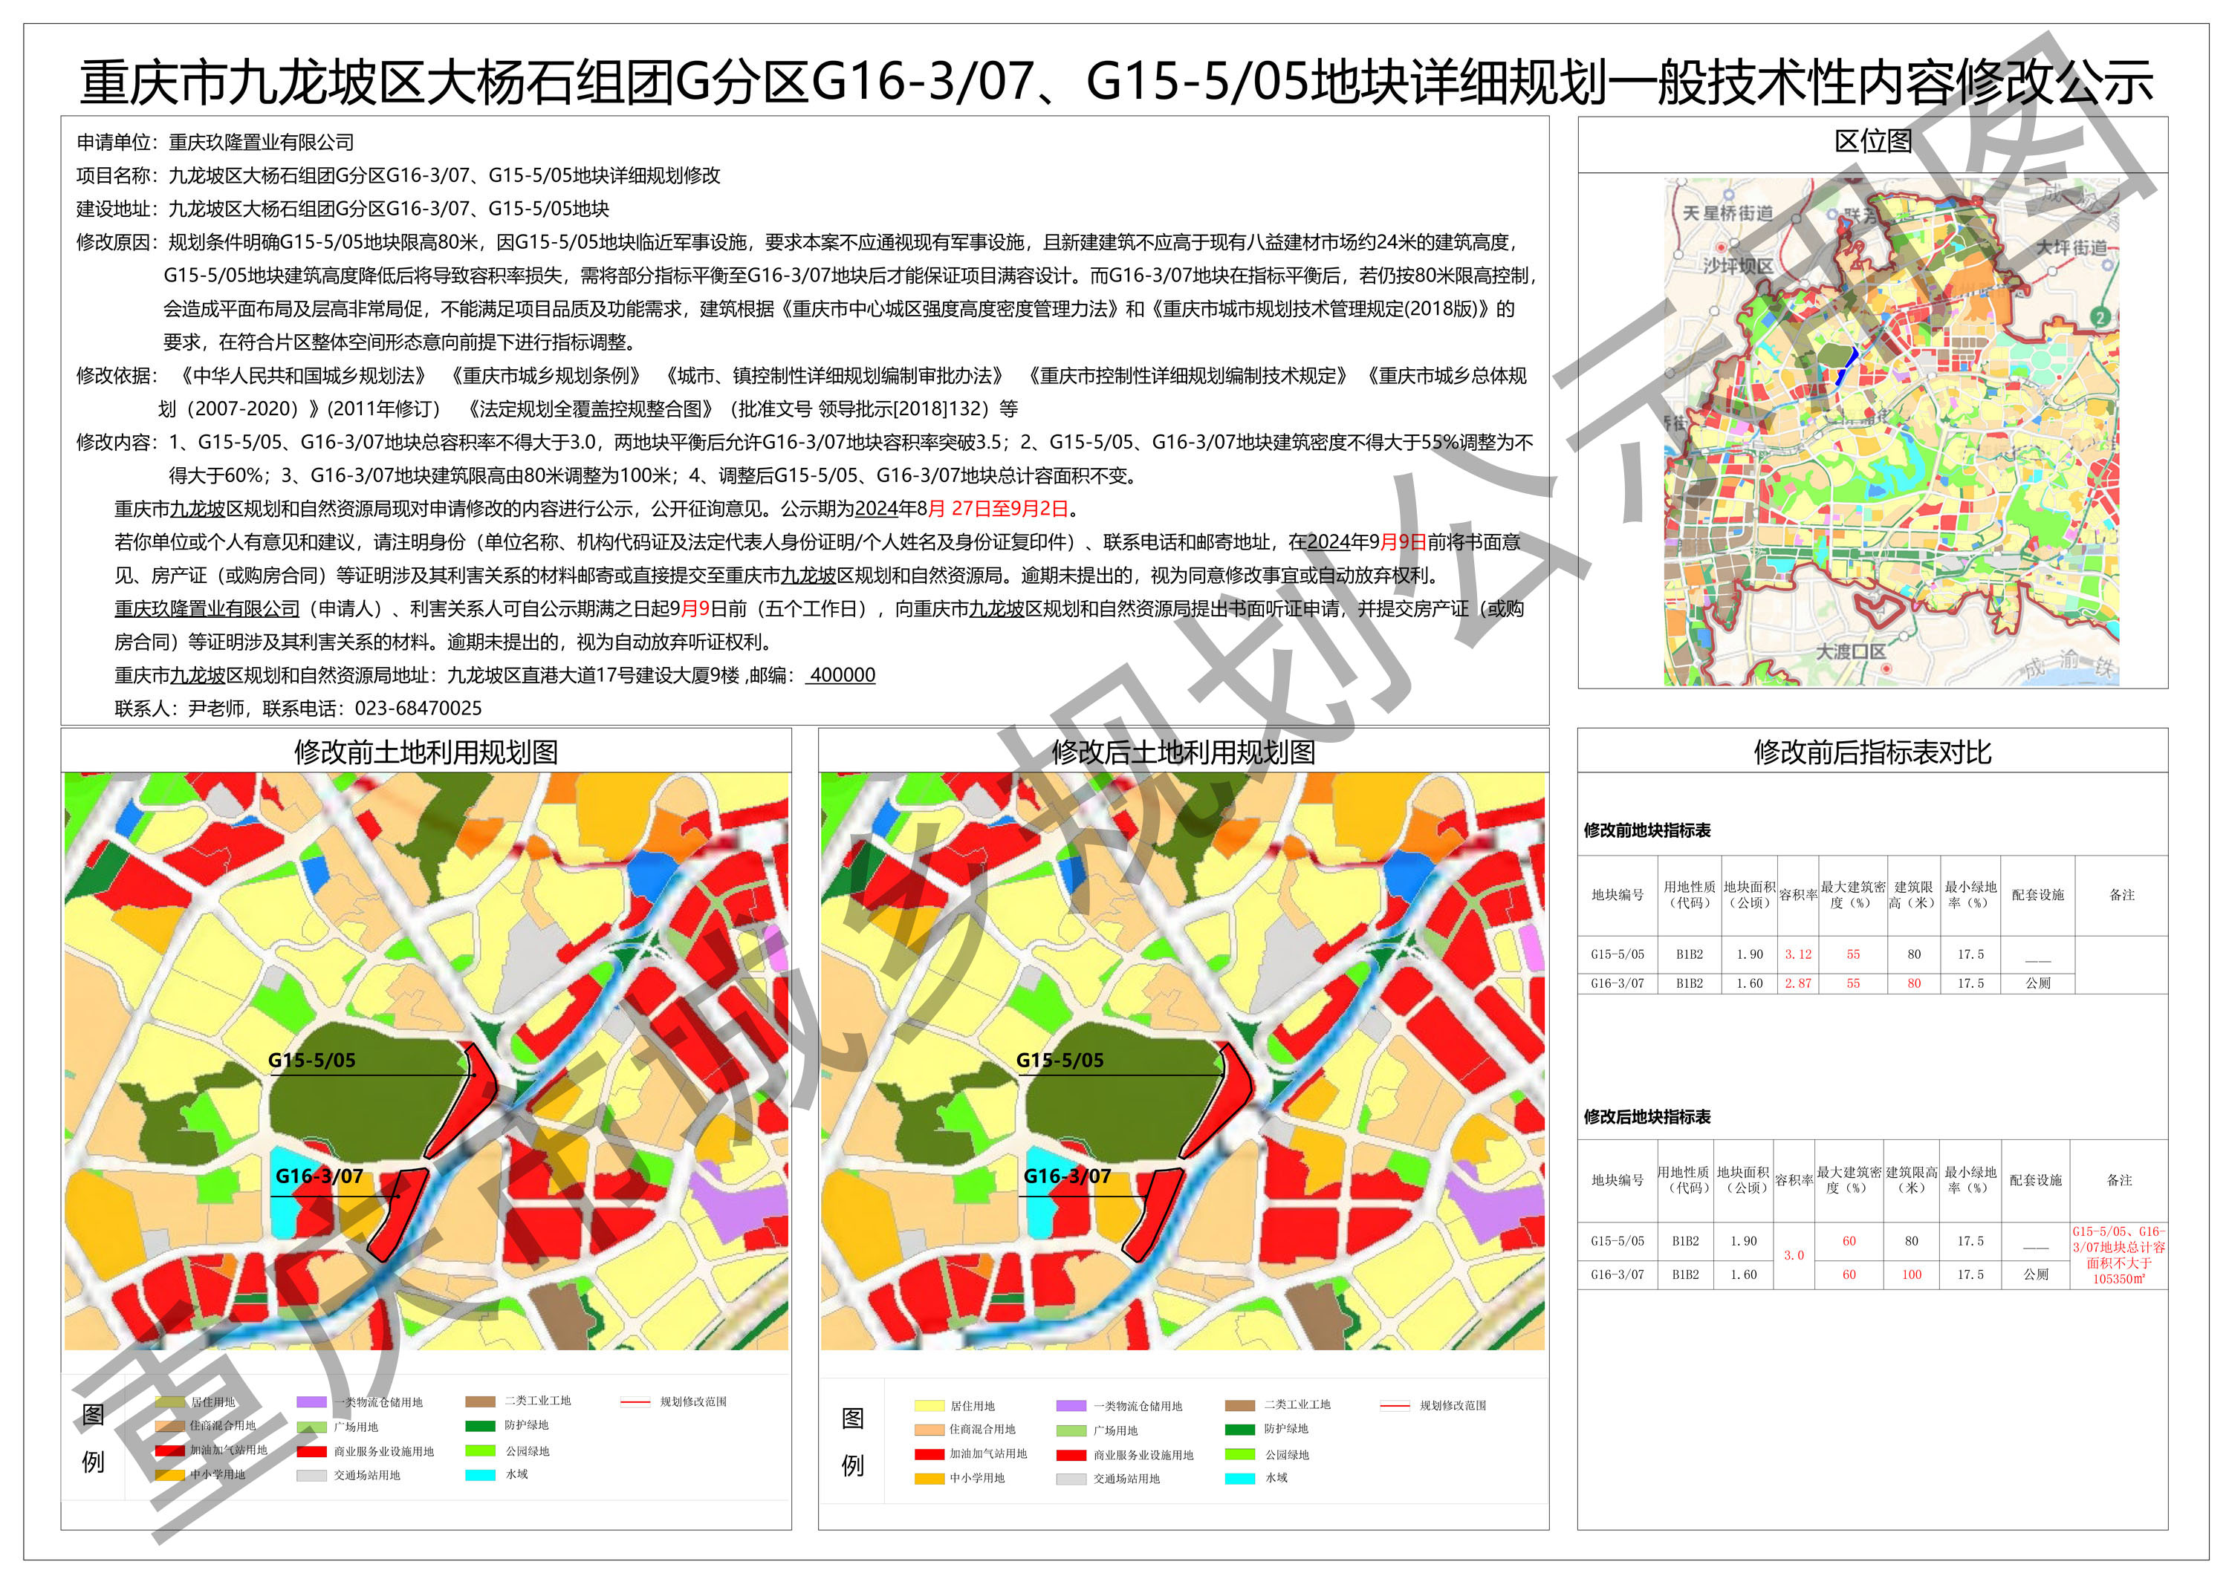Viewport: 2229px width, 1576px height.
Task: Click the main document title at the top
Action: (x=1115, y=82)
